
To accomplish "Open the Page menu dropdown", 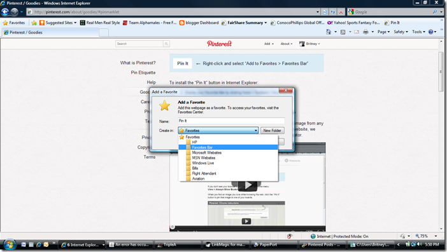I will [383, 32].
